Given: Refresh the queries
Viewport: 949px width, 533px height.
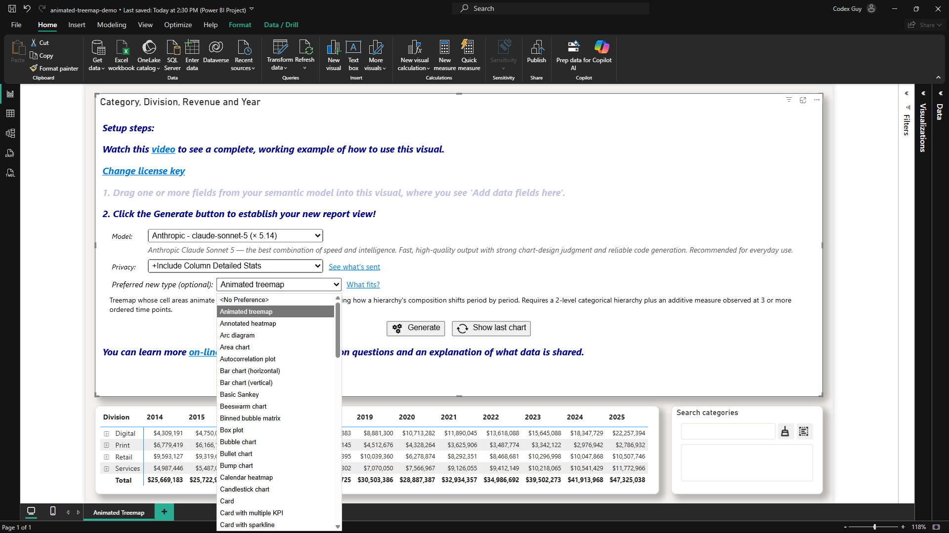Looking at the screenshot, I should tap(305, 55).
